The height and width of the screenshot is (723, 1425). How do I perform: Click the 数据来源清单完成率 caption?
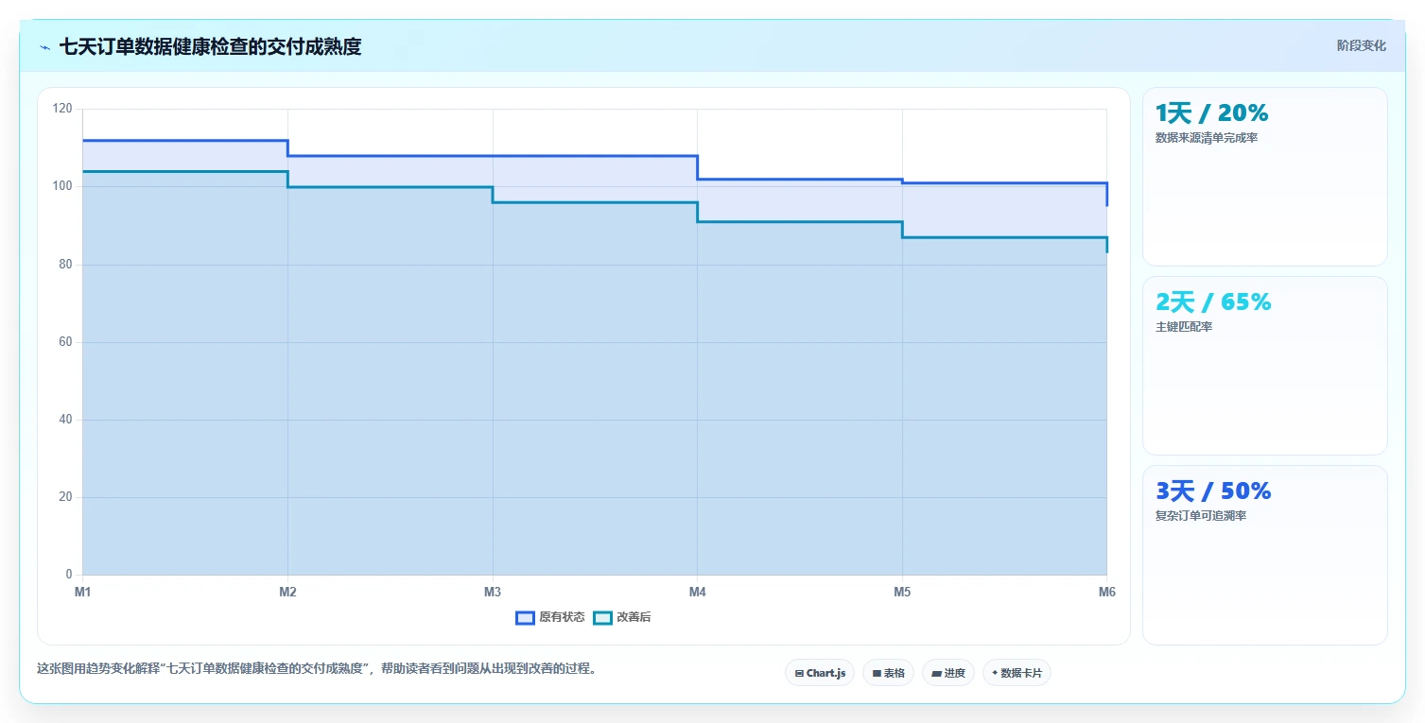[x=1207, y=138]
